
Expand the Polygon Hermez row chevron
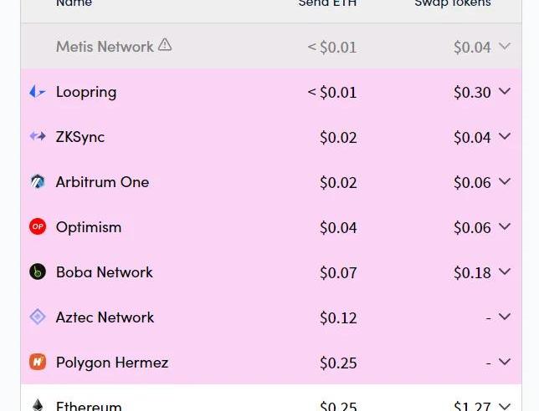504,363
